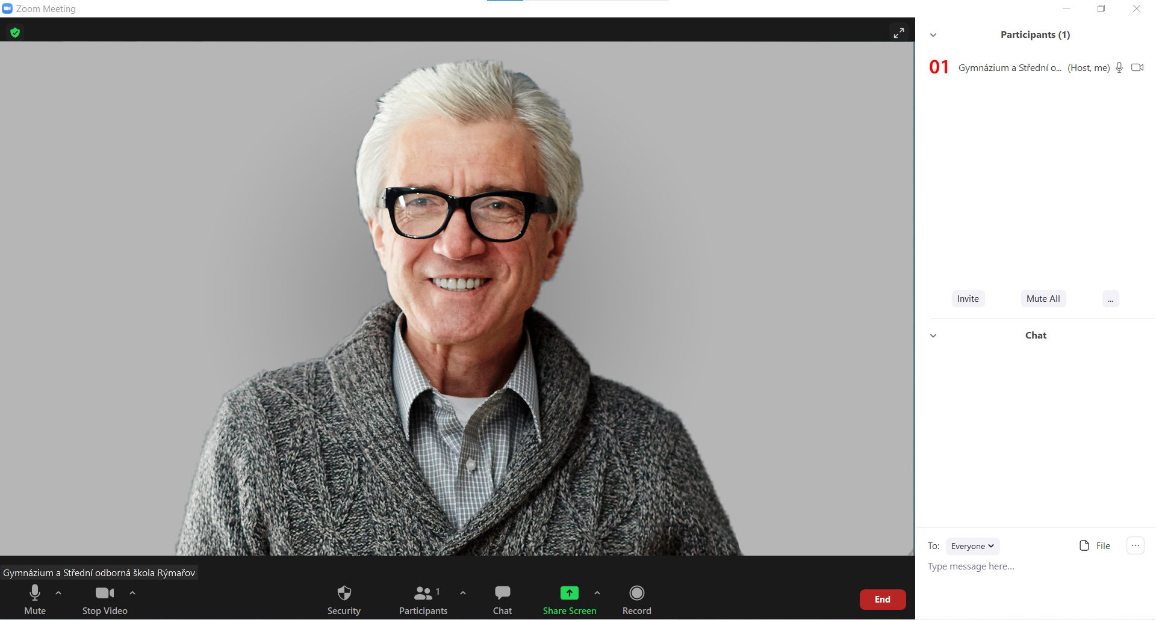Screen dimensions: 1156x620
Task: Click participant camera icon in list
Action: click(1137, 67)
